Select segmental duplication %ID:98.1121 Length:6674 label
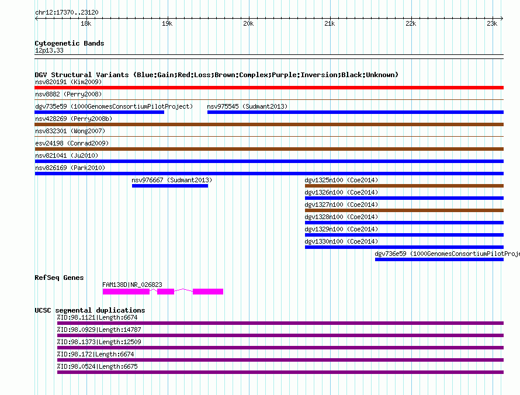520x395 pixels. (97, 317)
